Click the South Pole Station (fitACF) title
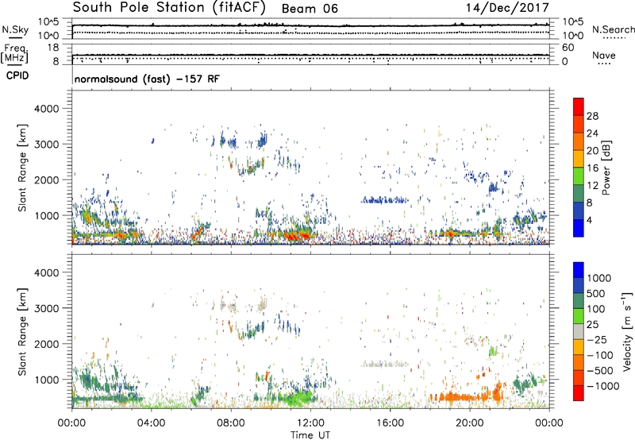 tap(169, 7)
